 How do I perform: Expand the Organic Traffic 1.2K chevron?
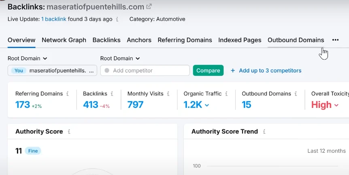207,105
